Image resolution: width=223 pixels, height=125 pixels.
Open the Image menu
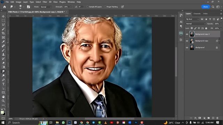point(18,2)
